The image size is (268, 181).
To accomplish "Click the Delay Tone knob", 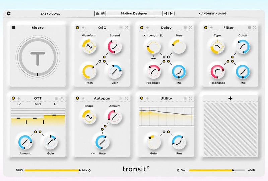I will click(179, 46).
